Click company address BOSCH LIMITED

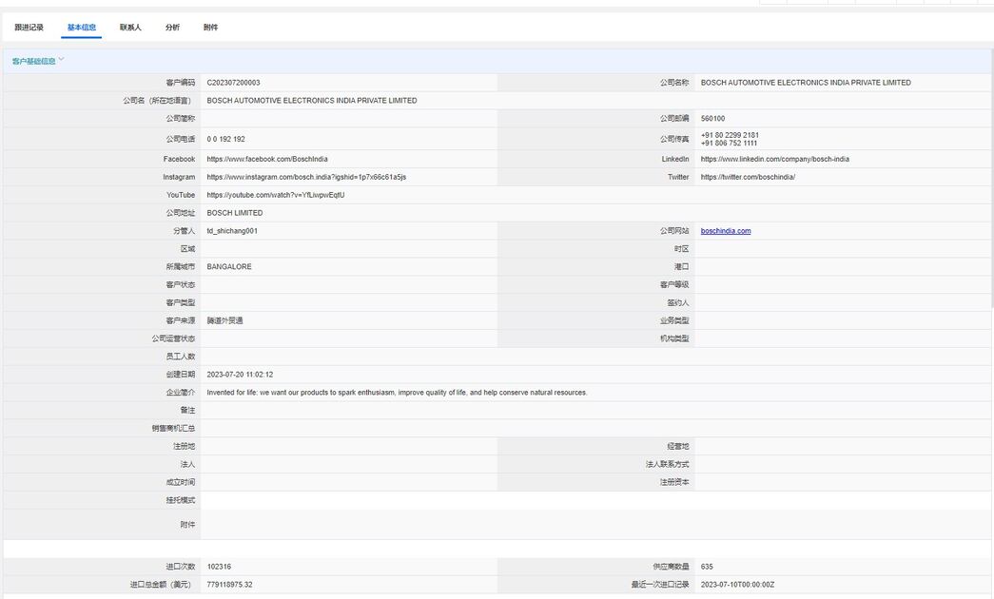coord(235,213)
